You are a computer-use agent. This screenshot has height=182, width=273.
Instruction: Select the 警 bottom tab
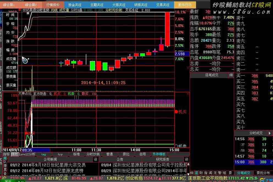coord(220,173)
